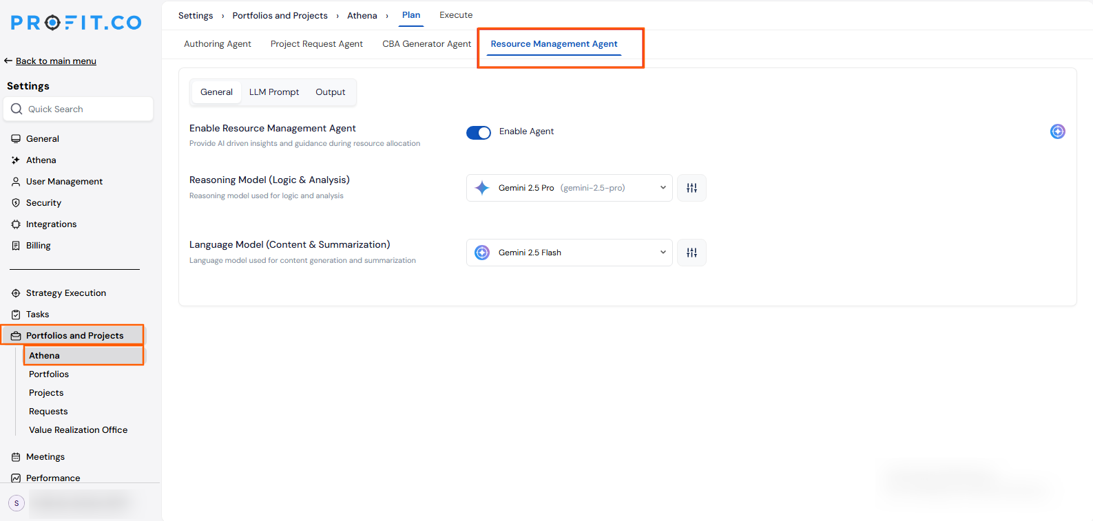Click the Profit.co logo
The image size is (1093, 521).
76,23
